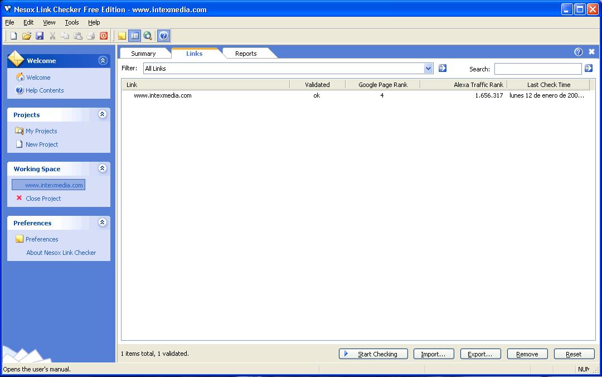Open the Welcome link in sidebar
602x377 pixels.
tap(38, 78)
